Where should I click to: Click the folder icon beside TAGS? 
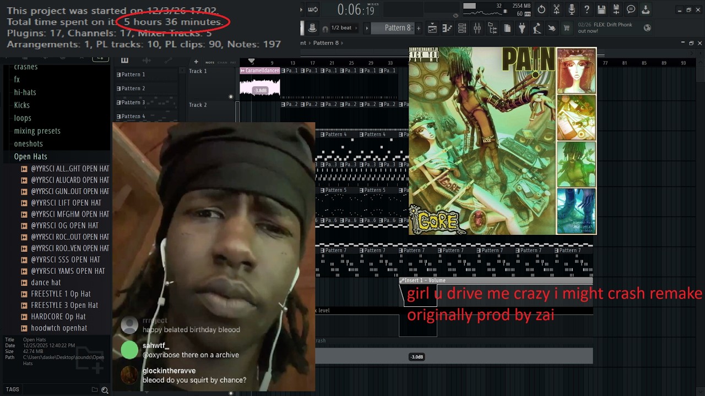95,389
